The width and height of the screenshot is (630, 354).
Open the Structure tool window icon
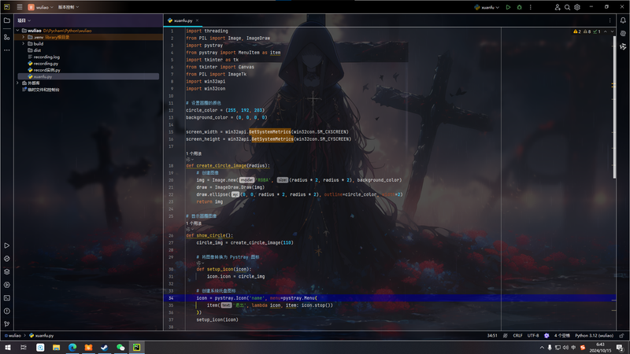(x=7, y=37)
